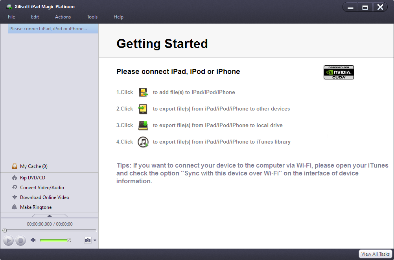Viewport: 394px width, 260px height.
Task: Click the NVIDIA CUDA badge
Action: [339, 72]
